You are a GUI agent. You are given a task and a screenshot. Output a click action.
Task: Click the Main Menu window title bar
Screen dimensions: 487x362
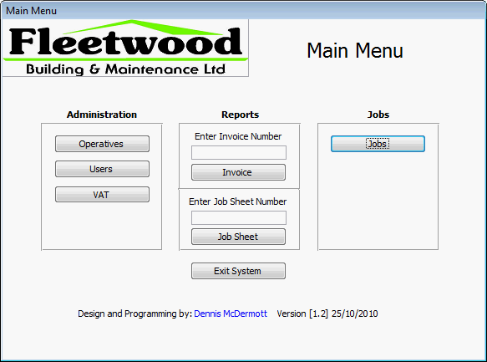click(x=244, y=10)
